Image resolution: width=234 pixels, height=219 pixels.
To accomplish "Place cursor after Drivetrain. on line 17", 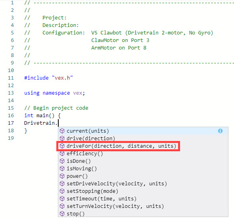I will tap(58, 123).
